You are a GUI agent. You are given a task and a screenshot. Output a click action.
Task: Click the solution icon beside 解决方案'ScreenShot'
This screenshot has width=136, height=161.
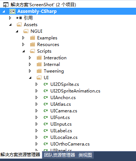click(x=6, y=5)
